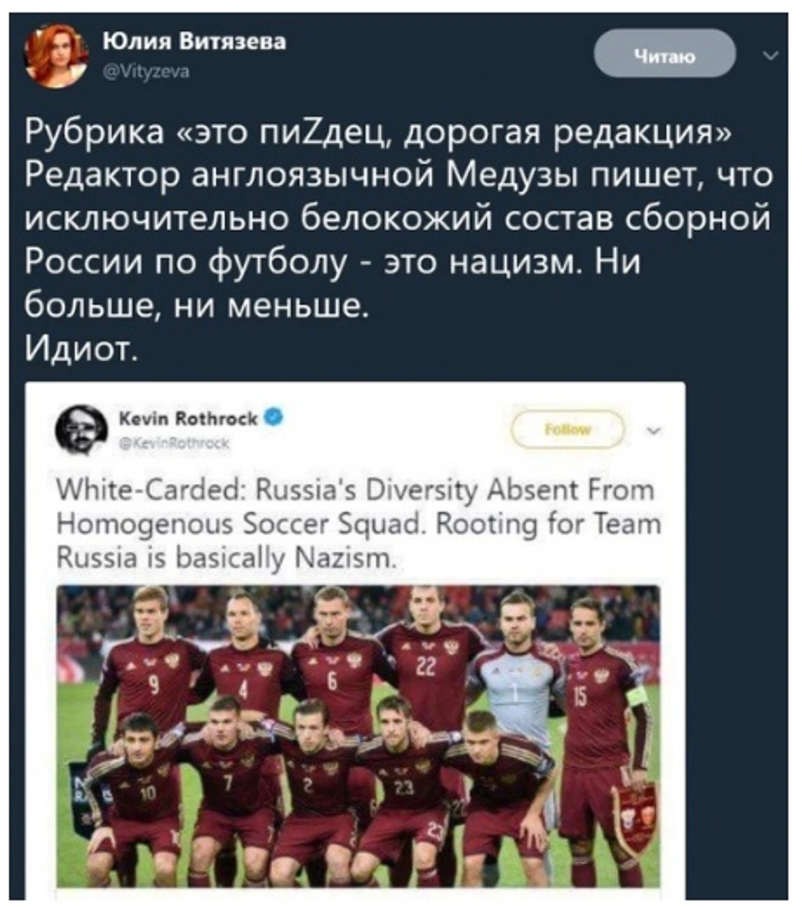802x907 pixels.
Task: Open the Russia team photo thumbnail
Action: pos(358,736)
